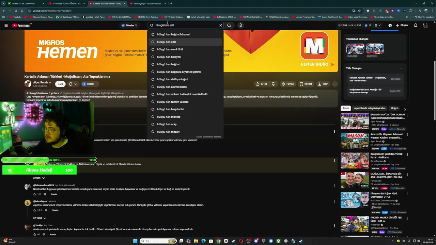Select suggestion 'hülagü han bağdat hikayesi'
436x245 pixels.
185,34
